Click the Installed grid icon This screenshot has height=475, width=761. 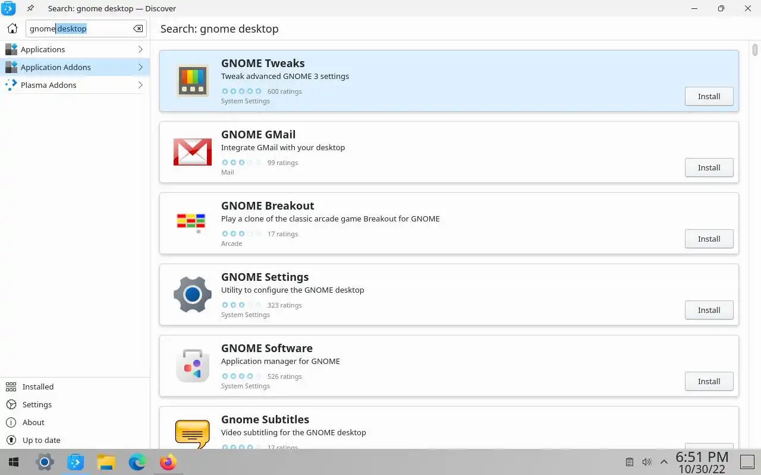pos(11,387)
